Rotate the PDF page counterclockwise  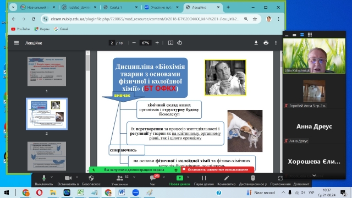click(179, 43)
